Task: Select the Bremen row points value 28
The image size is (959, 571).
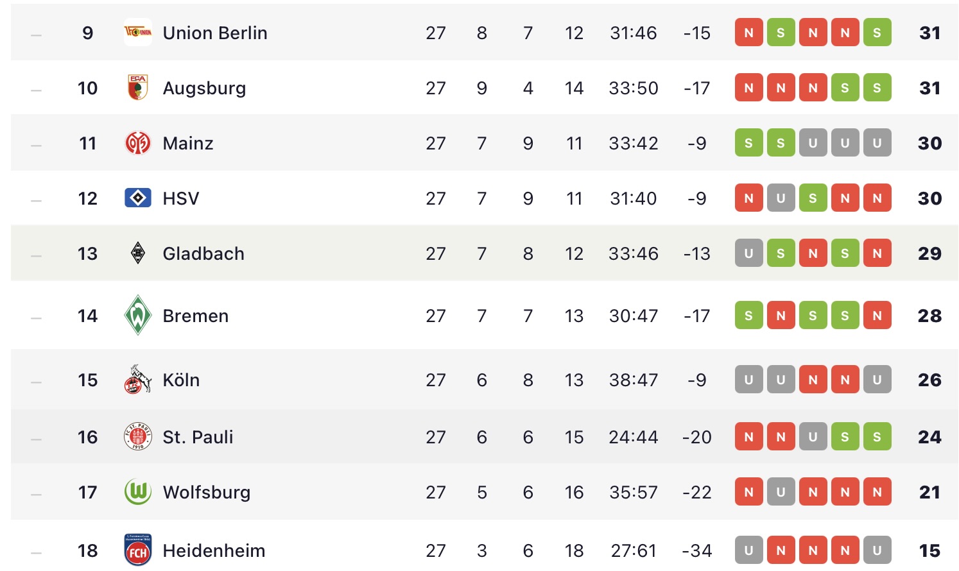Action: pos(929,316)
